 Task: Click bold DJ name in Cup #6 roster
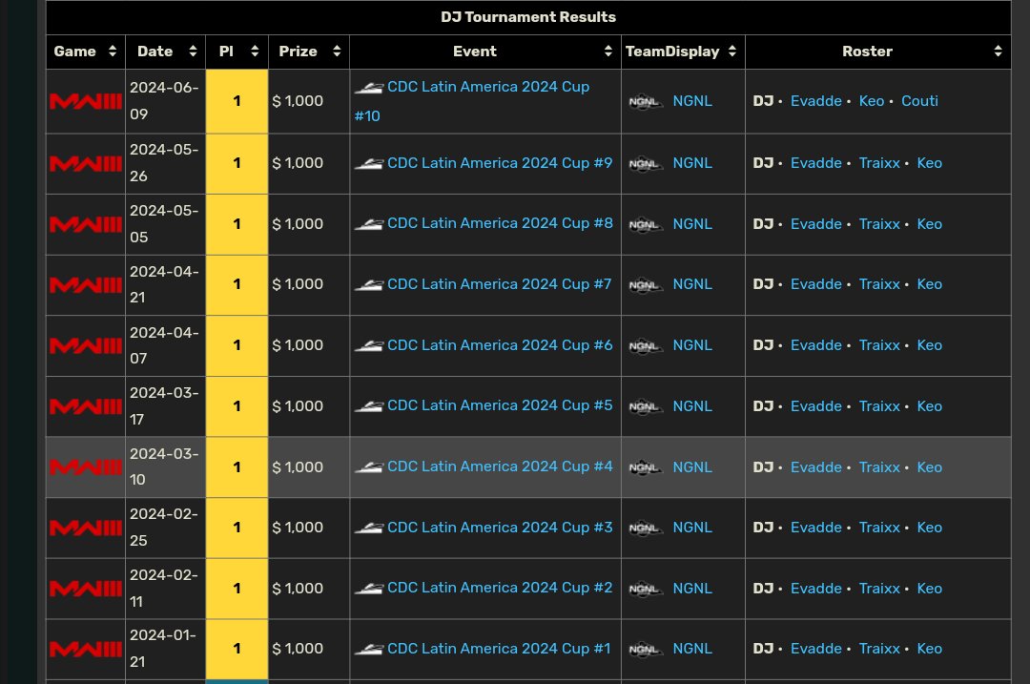(763, 345)
